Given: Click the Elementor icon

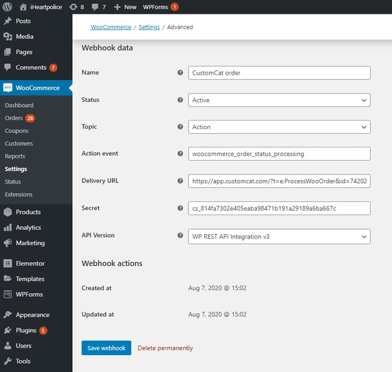Looking at the screenshot, I should tap(8, 263).
